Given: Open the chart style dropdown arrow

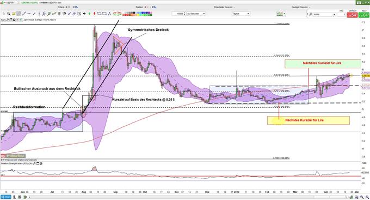Looking at the screenshot, I should coord(285,14).
